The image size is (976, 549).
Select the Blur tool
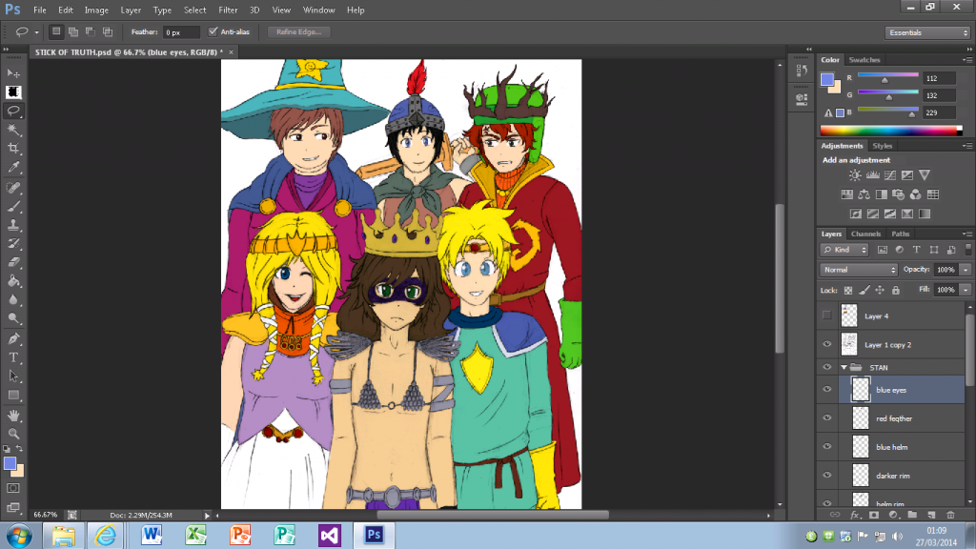[x=13, y=299]
